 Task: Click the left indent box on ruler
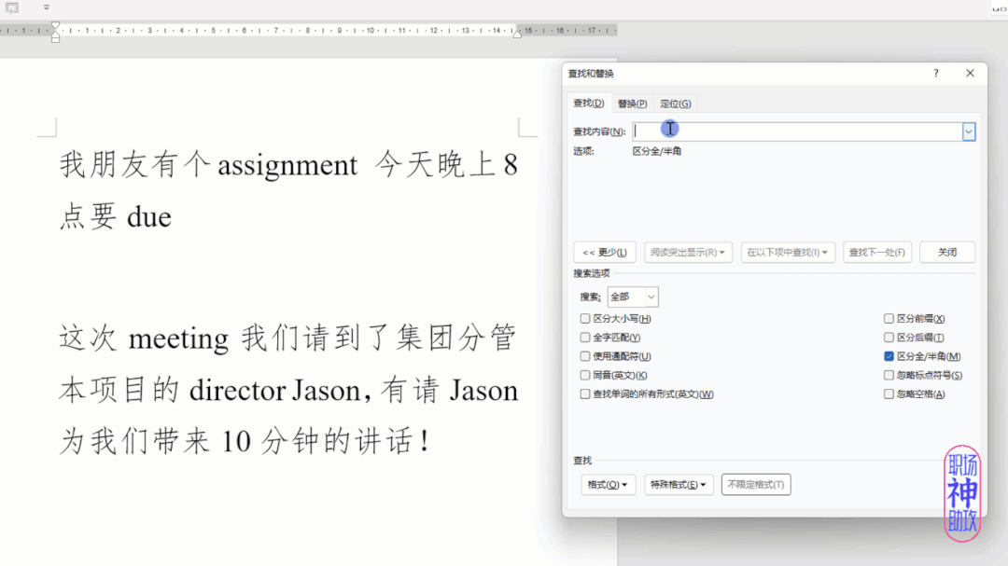(x=55, y=40)
